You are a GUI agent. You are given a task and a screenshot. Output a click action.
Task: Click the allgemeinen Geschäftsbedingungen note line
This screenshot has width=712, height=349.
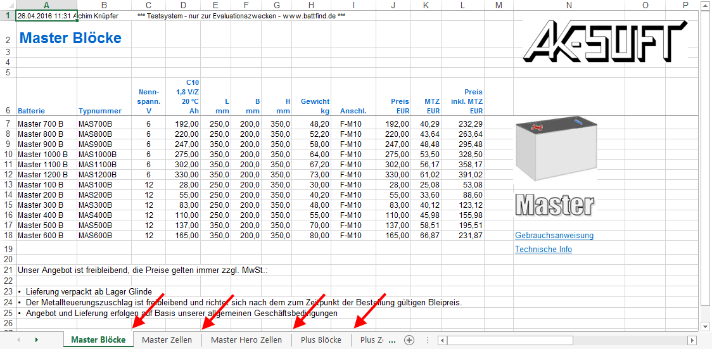tap(177, 313)
